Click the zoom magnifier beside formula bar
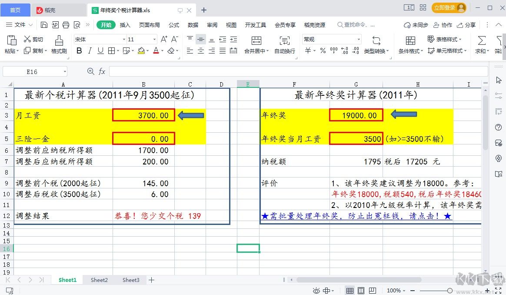This screenshot has height=295, width=506. click(91, 71)
